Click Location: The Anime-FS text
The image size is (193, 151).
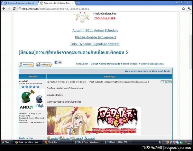pyautogui.click(x=32, y=123)
